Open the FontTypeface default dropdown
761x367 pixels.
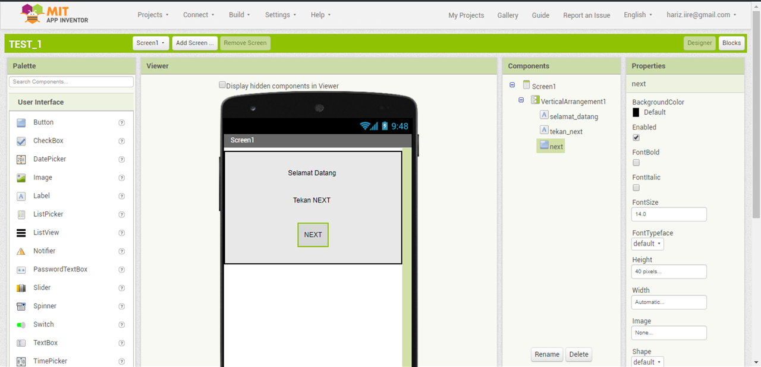(x=647, y=243)
